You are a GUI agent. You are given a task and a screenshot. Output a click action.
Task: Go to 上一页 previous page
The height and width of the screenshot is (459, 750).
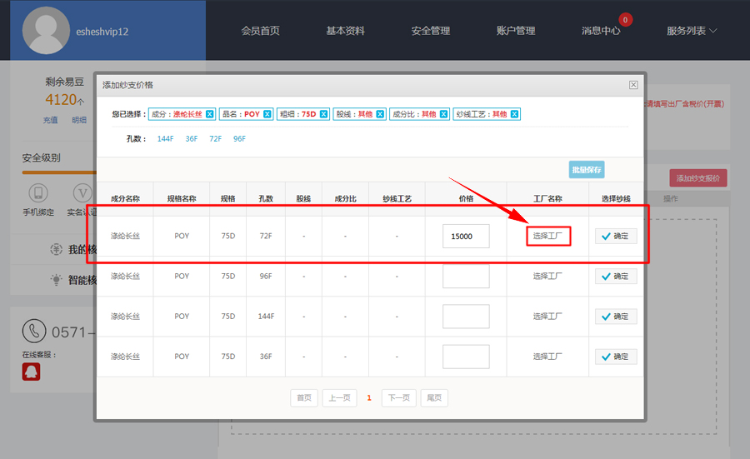[340, 398]
